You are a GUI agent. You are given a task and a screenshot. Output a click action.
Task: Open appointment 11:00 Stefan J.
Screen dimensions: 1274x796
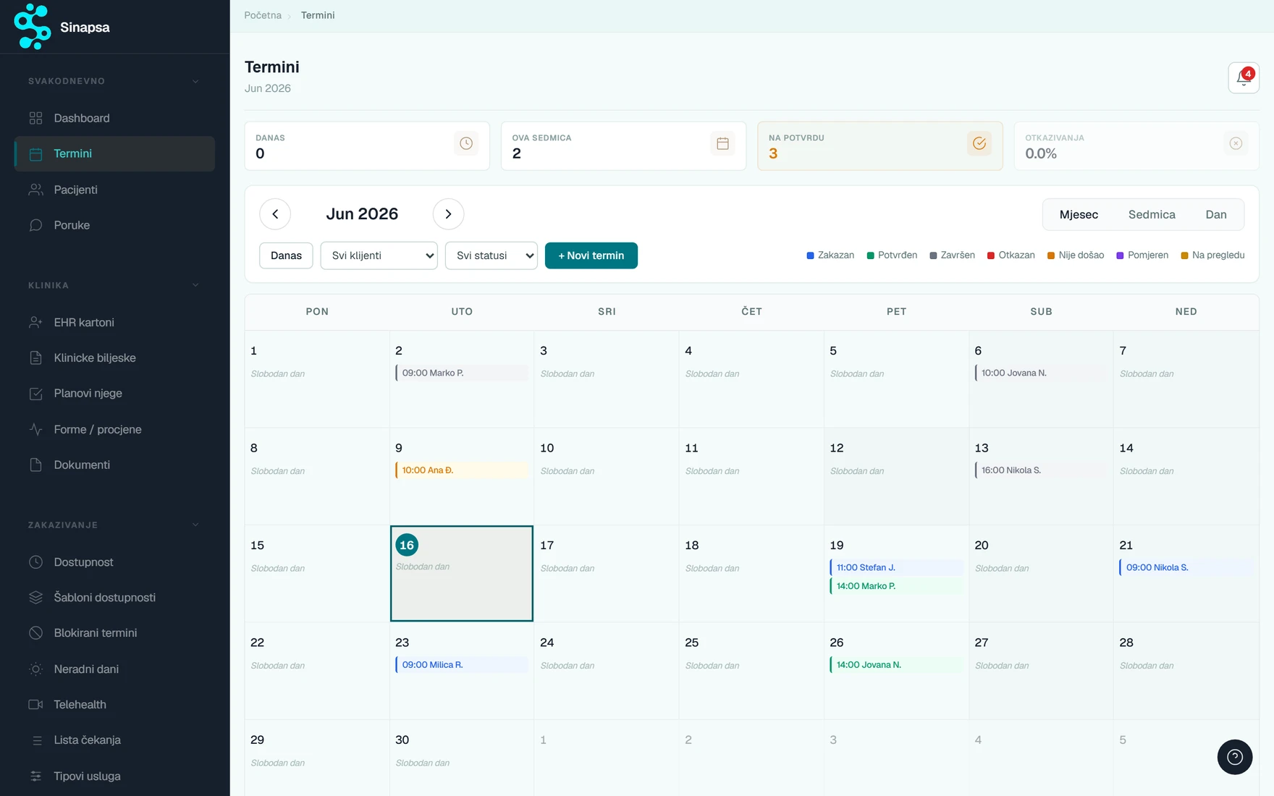896,567
